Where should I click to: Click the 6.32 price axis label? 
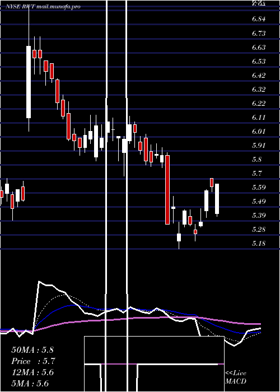(x=259, y=89)
